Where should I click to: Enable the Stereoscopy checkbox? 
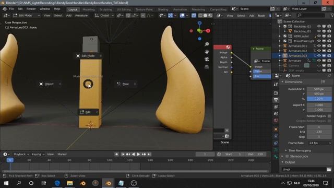coord(287,156)
